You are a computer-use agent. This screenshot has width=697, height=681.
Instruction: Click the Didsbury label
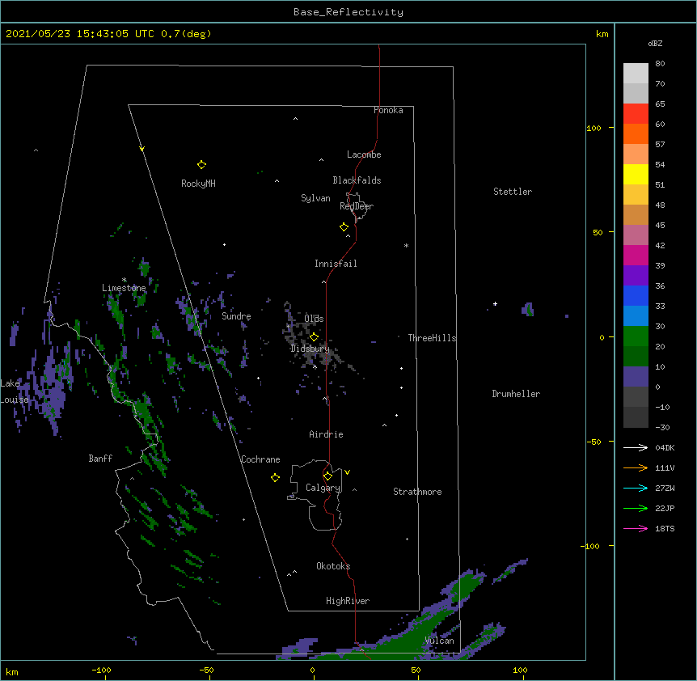tap(310, 349)
